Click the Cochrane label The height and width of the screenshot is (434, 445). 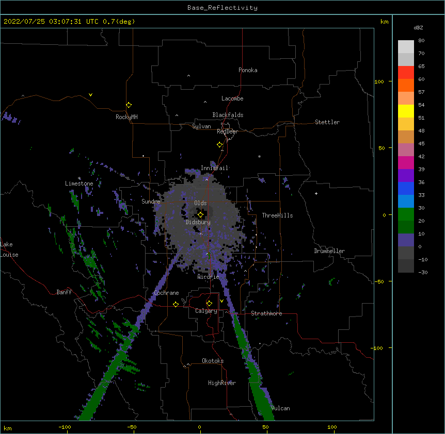click(166, 293)
